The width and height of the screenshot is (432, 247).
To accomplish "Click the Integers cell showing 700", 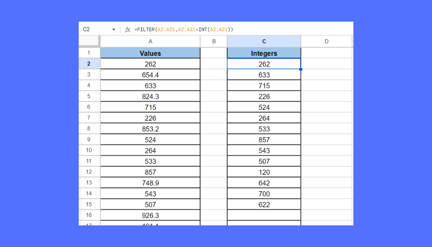I will pyautogui.click(x=264, y=194).
